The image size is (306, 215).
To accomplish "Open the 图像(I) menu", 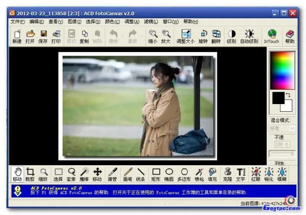I will 75,22.
